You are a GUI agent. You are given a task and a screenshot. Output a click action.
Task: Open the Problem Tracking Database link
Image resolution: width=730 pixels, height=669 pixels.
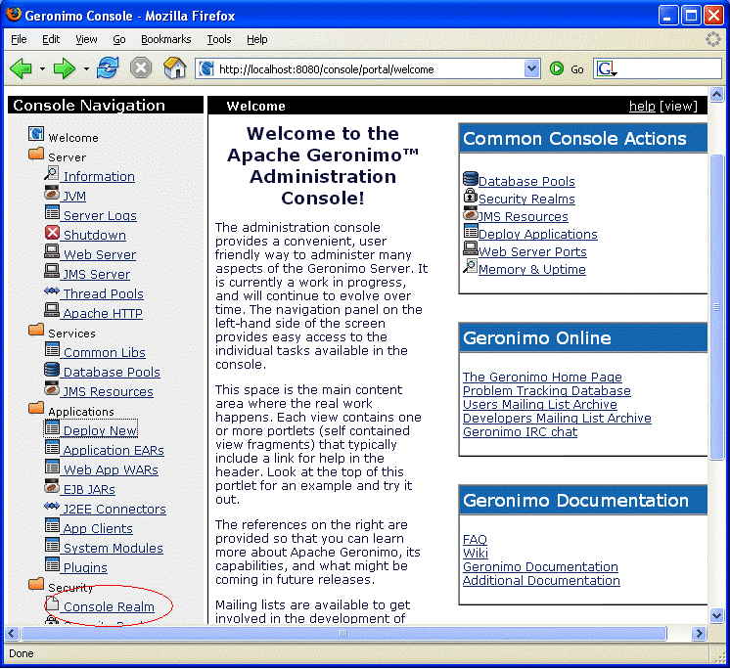point(547,391)
